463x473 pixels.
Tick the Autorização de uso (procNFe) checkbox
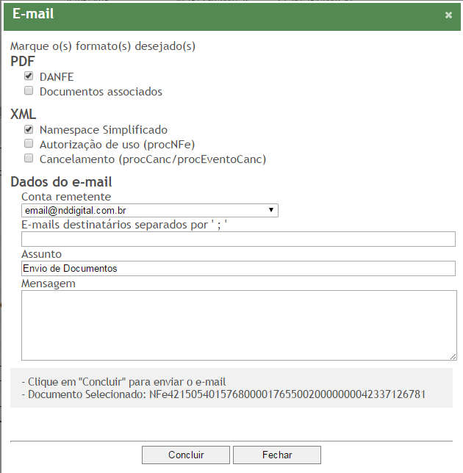(29, 144)
